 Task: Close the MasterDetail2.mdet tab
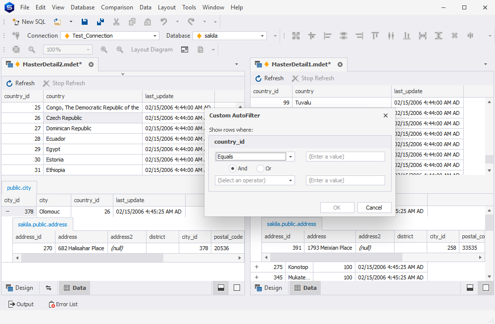coord(91,64)
